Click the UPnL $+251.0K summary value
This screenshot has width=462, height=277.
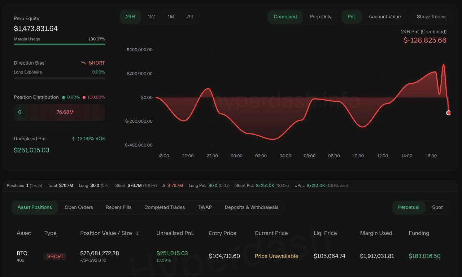[x=321, y=185]
